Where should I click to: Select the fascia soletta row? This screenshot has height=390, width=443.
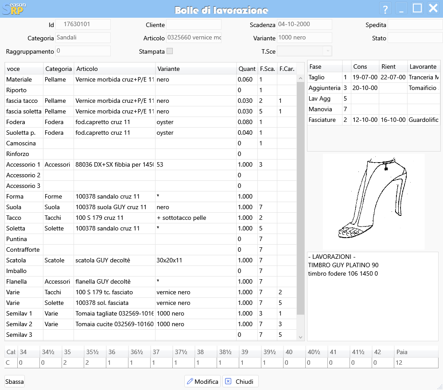pos(151,111)
